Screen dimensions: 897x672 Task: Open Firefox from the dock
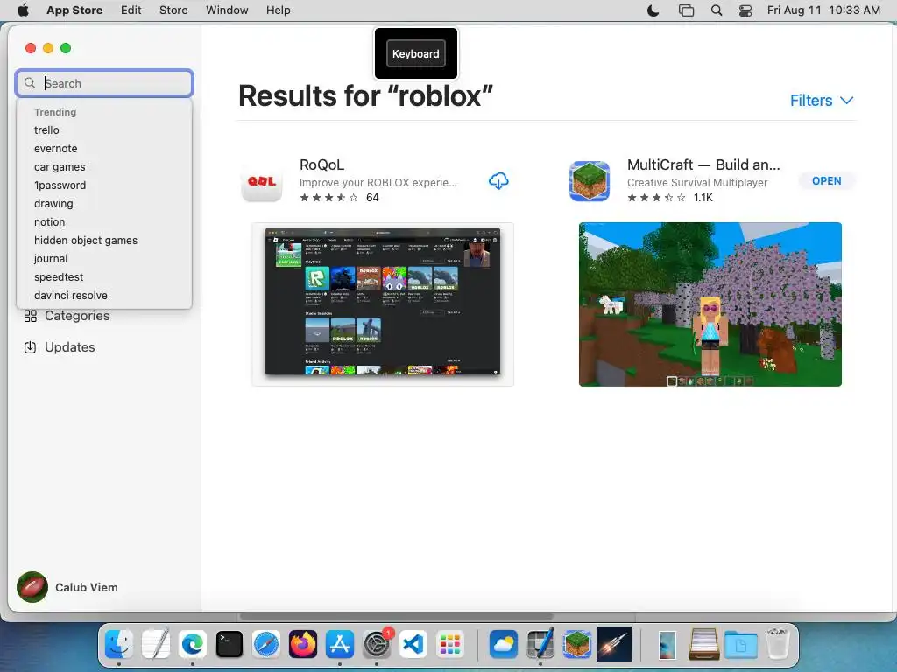click(x=302, y=645)
